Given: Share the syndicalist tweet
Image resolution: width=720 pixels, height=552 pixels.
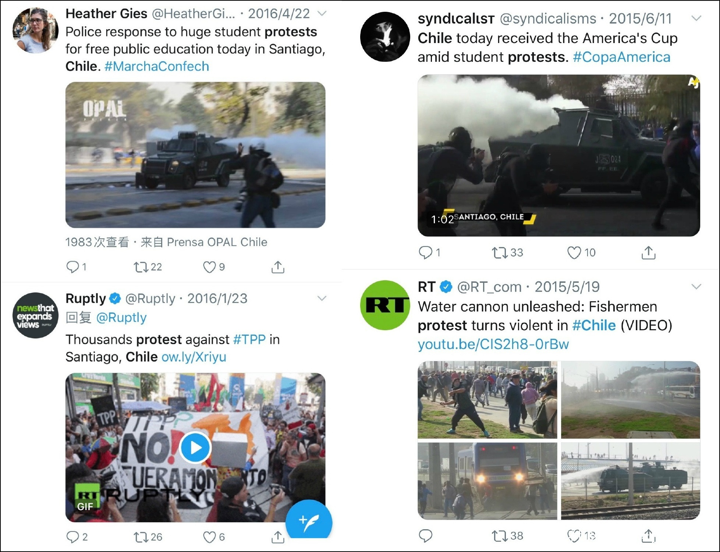Looking at the screenshot, I should click(x=648, y=253).
